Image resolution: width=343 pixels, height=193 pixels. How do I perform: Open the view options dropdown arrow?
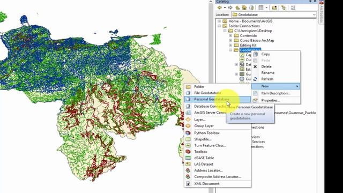point(266,8)
